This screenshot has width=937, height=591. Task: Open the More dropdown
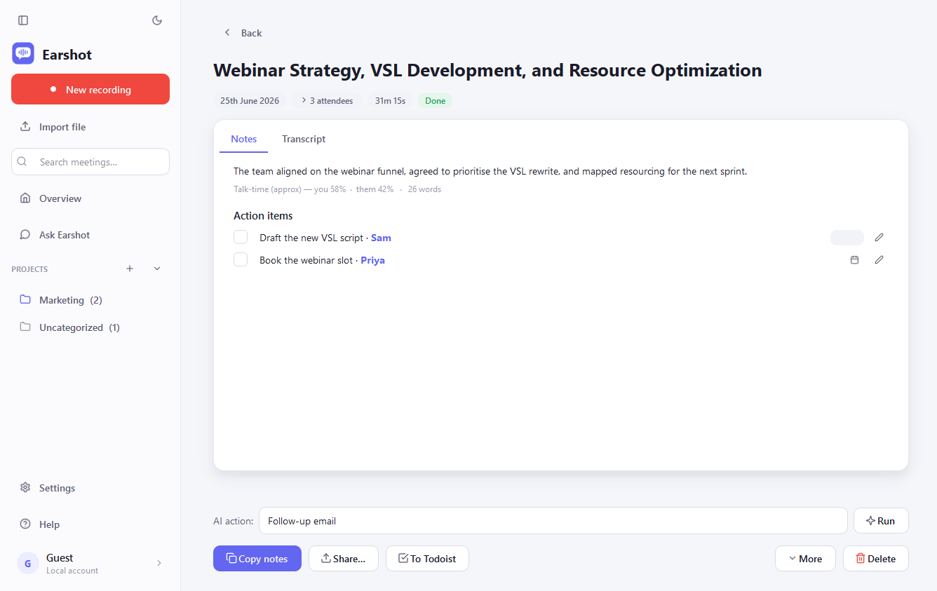[805, 559]
